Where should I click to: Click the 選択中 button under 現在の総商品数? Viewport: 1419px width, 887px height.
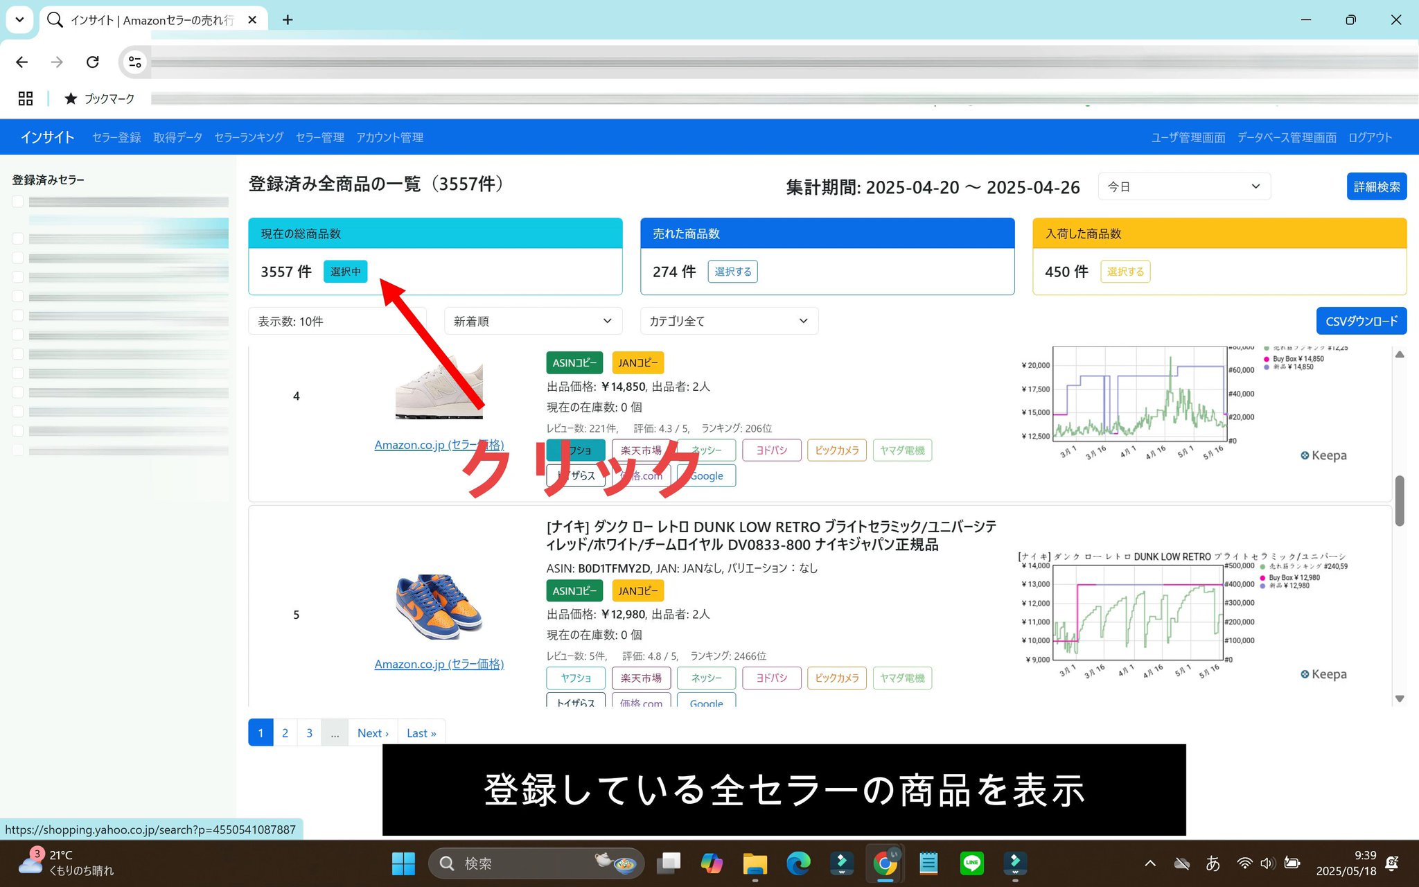(345, 272)
